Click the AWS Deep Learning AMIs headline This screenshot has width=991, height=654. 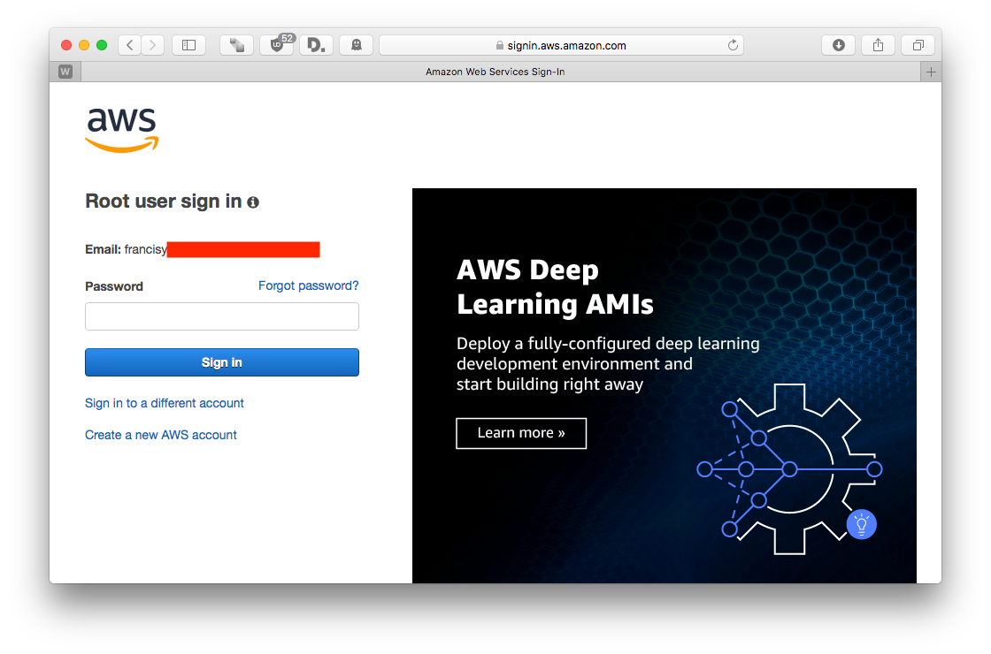click(555, 287)
